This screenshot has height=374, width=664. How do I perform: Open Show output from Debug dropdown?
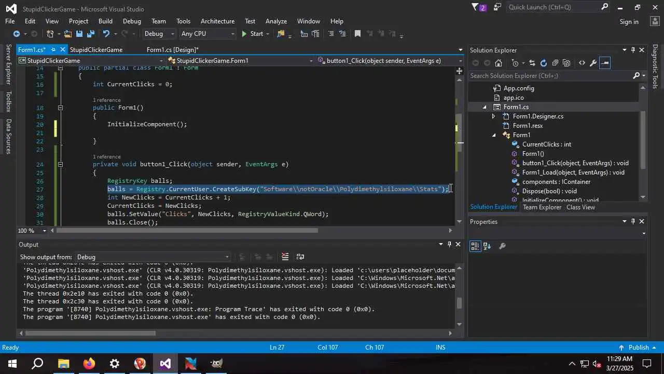[153, 257]
